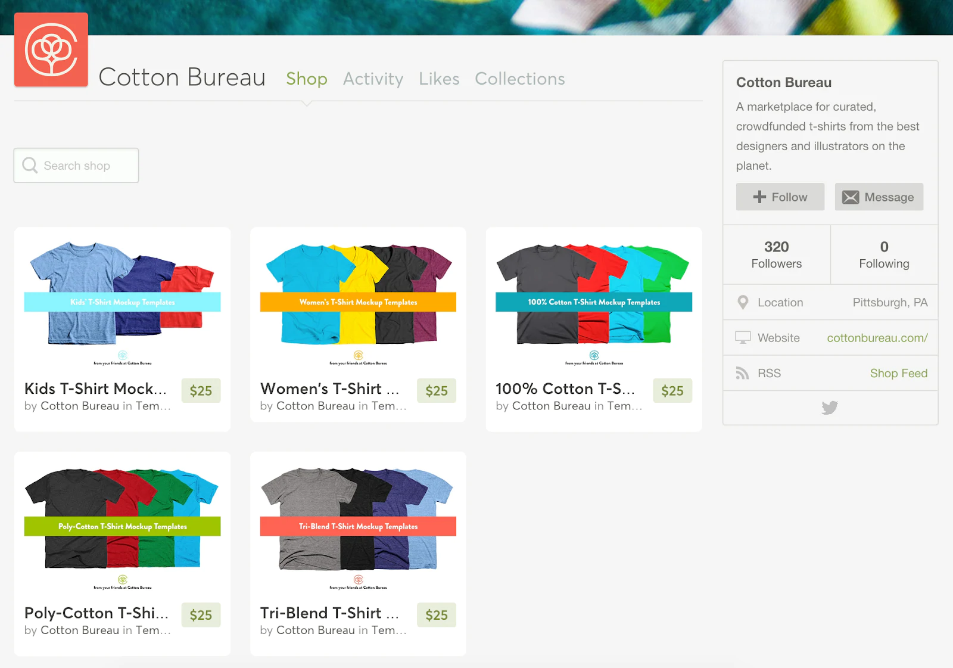953x668 pixels.
Task: Click the Cotton Bureau page heading
Action: click(182, 77)
